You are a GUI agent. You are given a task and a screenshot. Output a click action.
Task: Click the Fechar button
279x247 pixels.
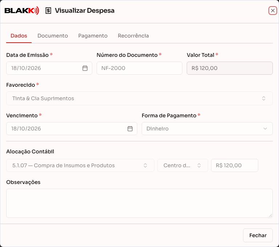point(258,235)
